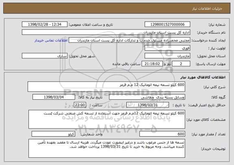This screenshot has height=165, width=234.
Task: Click the تعداد / مقدار مورد نیاز label
Action: 208,134
